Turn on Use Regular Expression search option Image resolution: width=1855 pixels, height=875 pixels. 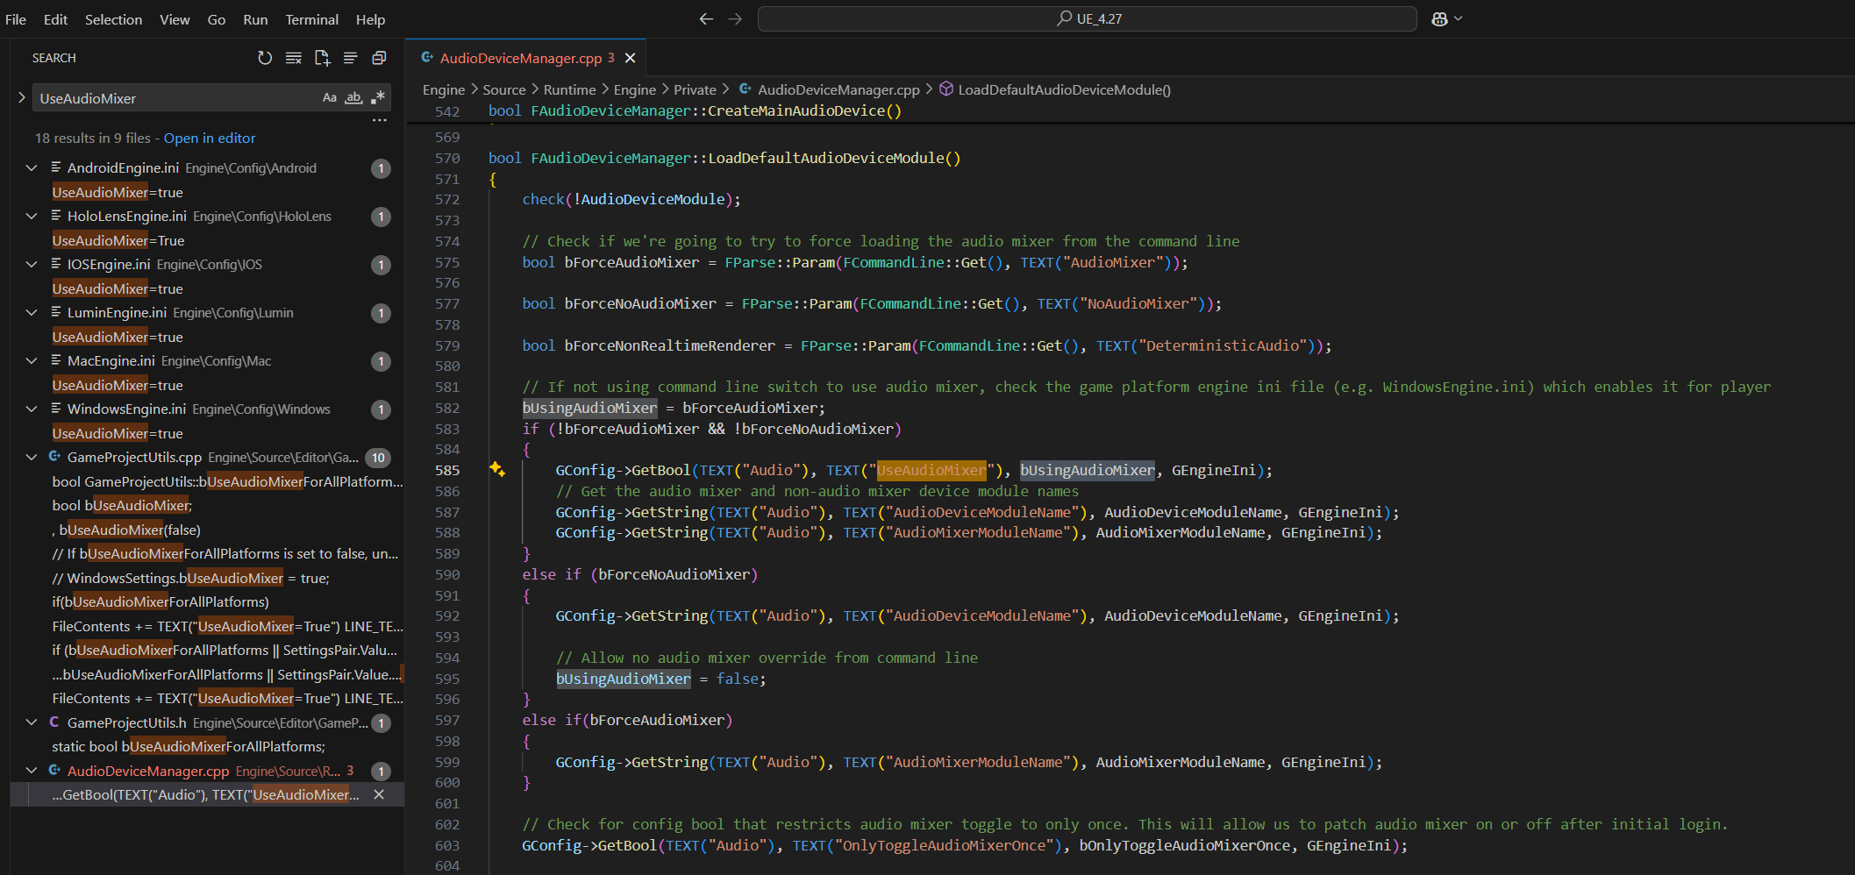tap(378, 97)
